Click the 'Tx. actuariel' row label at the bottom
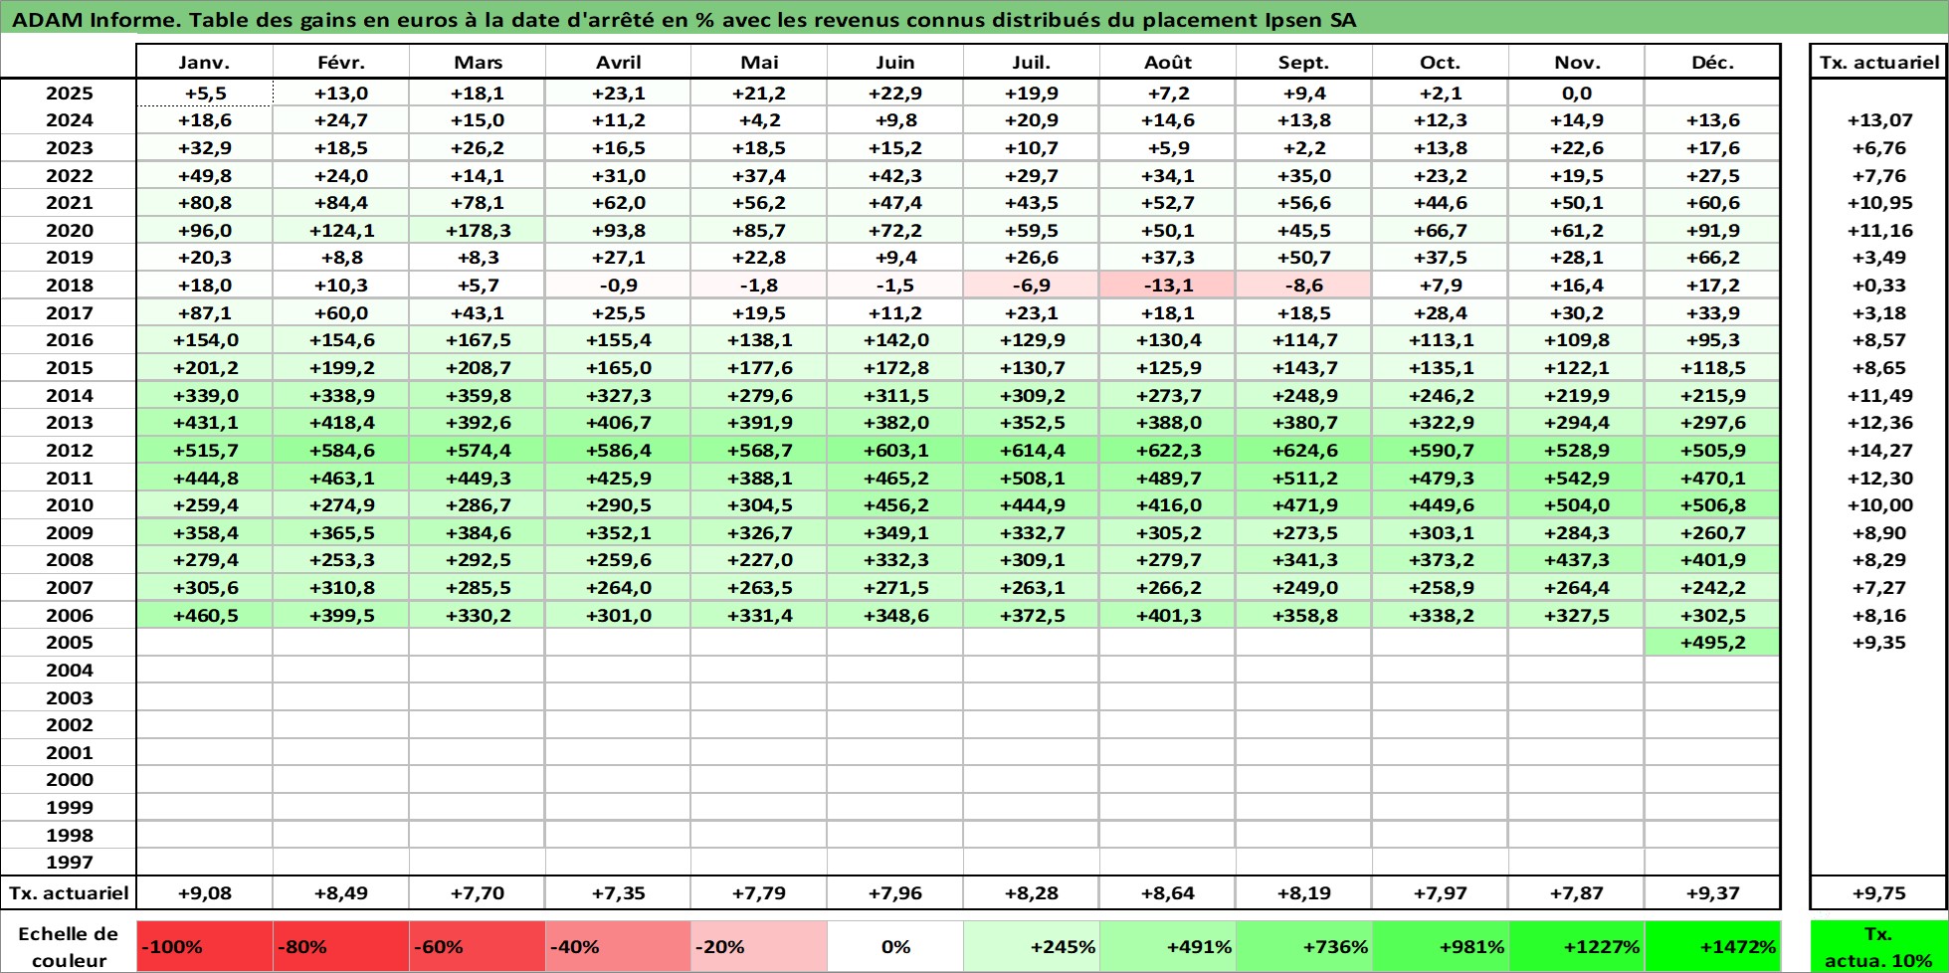This screenshot has width=1949, height=973. (69, 892)
